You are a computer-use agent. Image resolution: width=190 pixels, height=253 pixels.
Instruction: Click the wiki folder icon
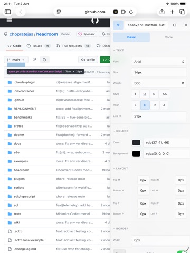pyautogui.click(x=9, y=222)
